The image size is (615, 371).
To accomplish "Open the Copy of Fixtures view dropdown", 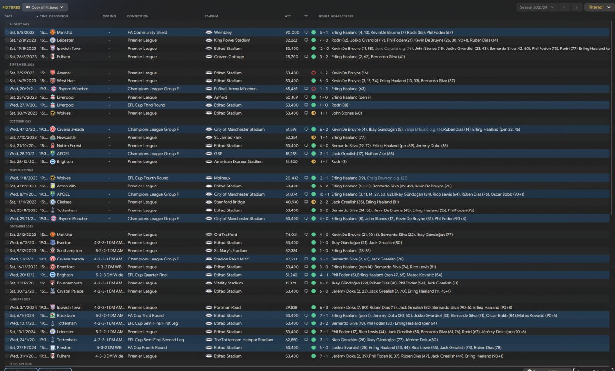I will 45,7.
